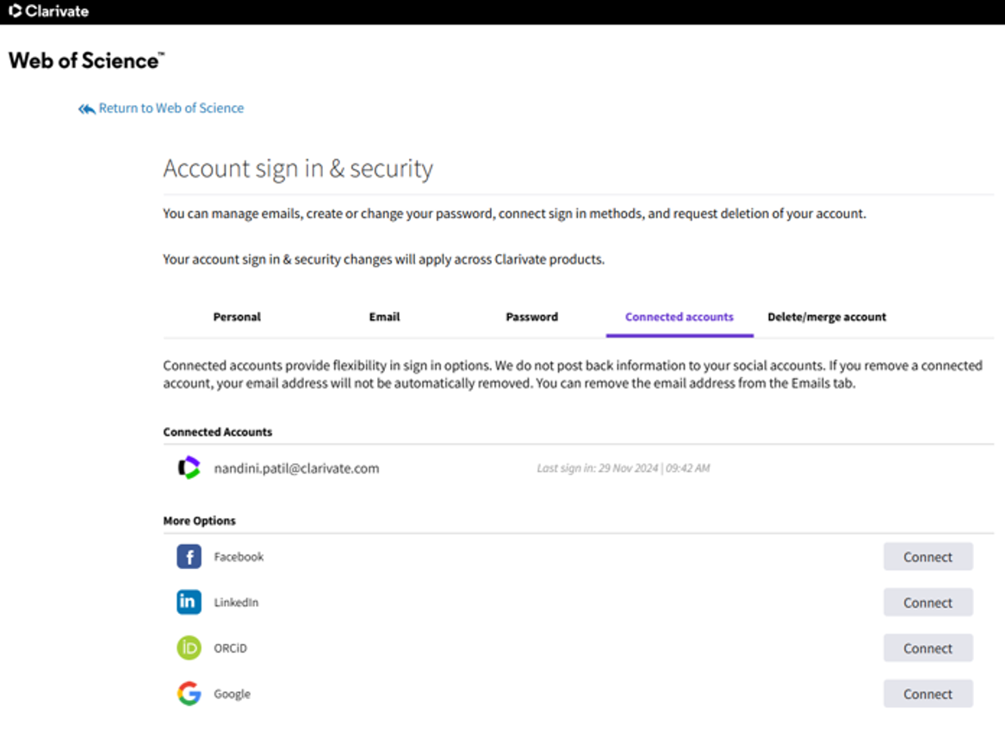Open the Personal tab

(x=237, y=317)
